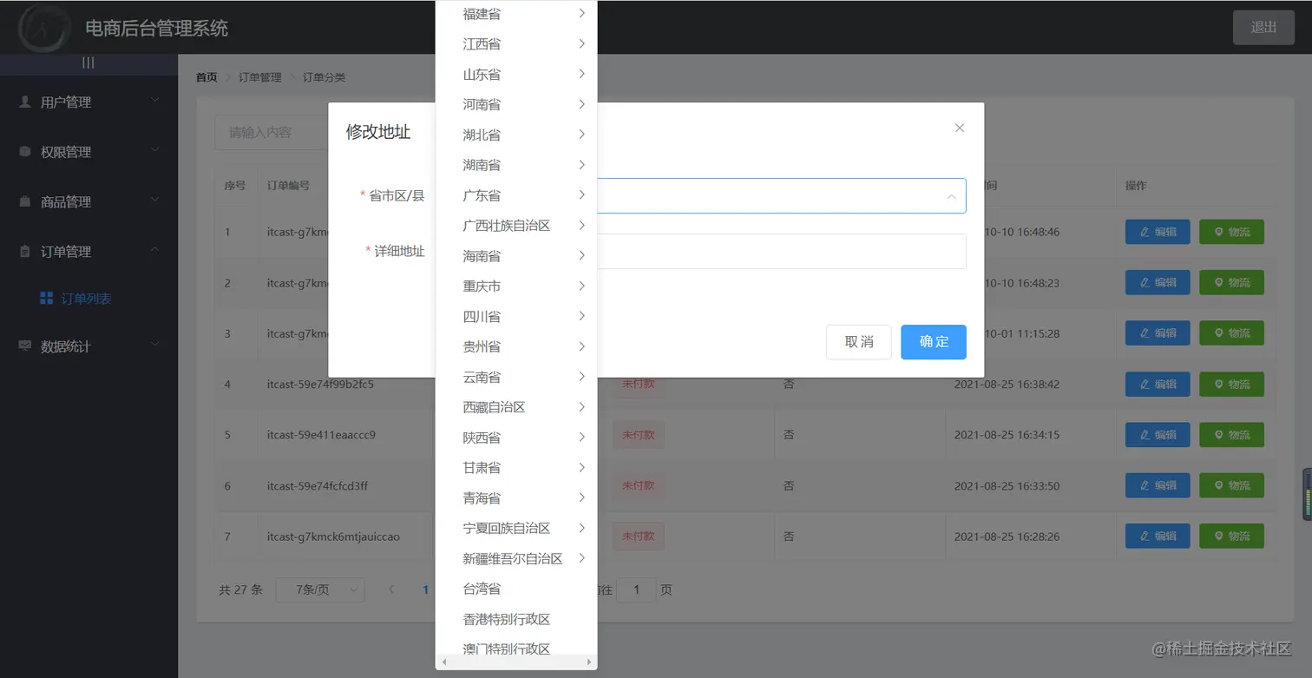Choose 湖南省 in the province list
The image size is (1312, 678).
tap(516, 165)
